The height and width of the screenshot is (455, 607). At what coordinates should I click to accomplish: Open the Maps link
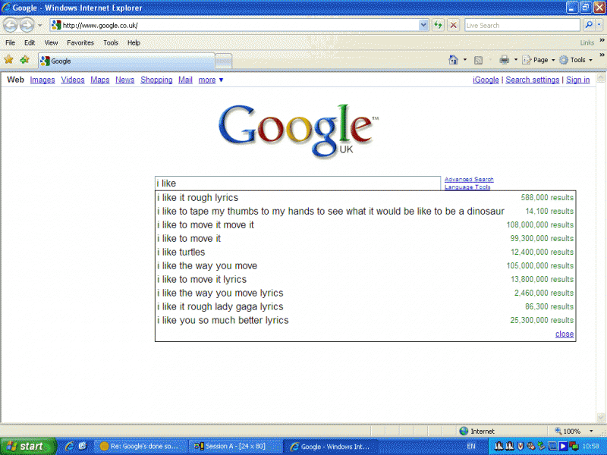point(100,80)
